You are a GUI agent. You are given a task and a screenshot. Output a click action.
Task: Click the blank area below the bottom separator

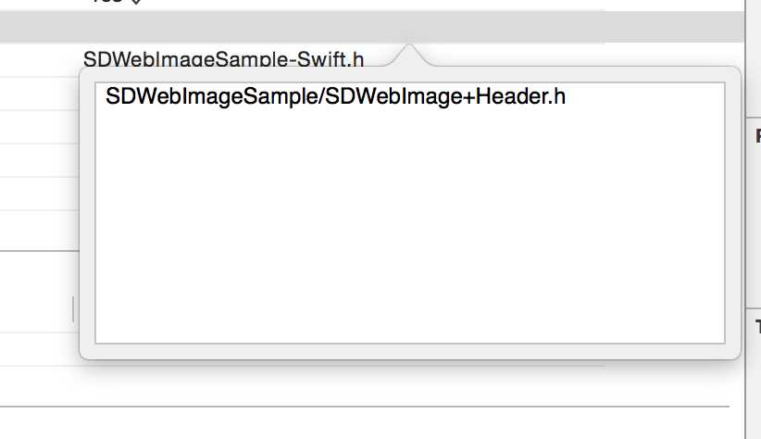370,423
